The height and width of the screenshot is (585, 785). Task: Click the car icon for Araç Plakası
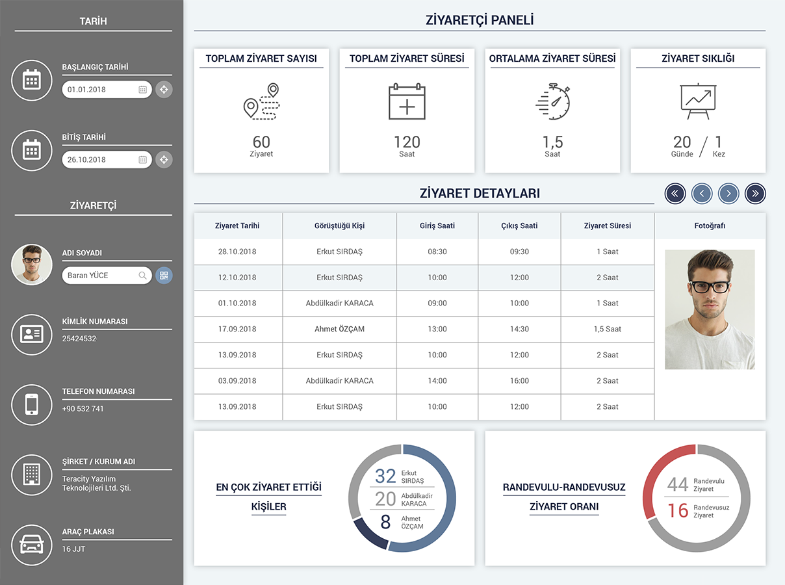pyautogui.click(x=32, y=545)
